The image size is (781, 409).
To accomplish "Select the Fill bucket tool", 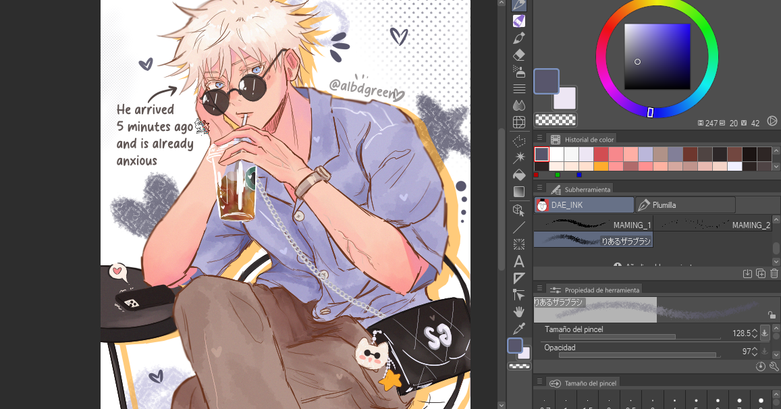I will (519, 175).
